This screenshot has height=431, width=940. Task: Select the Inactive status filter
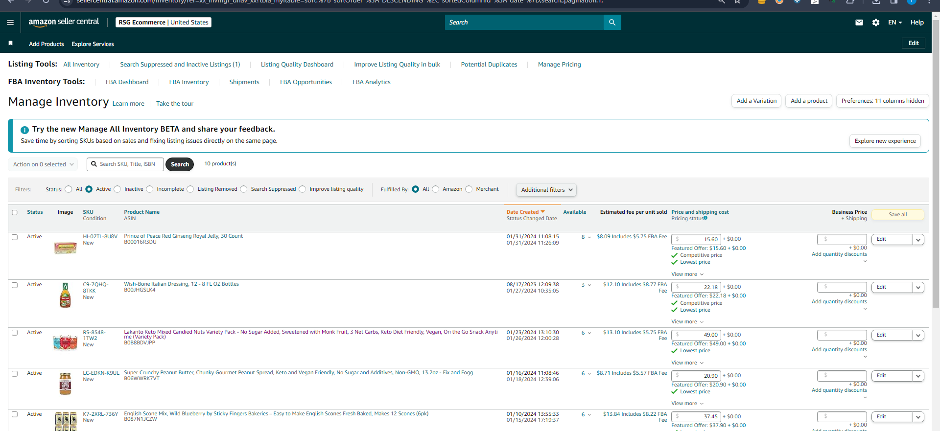(x=117, y=189)
